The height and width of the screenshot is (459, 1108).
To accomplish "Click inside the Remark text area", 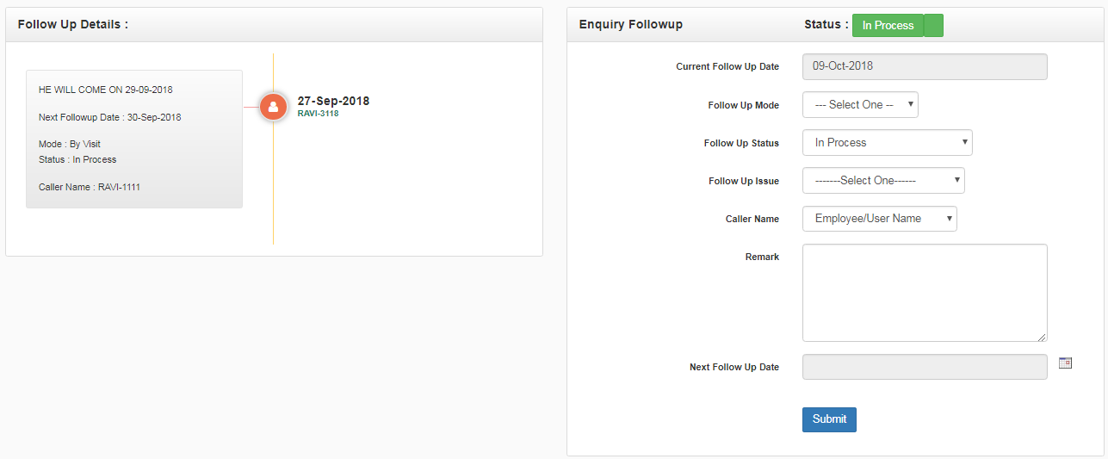I will (x=925, y=293).
